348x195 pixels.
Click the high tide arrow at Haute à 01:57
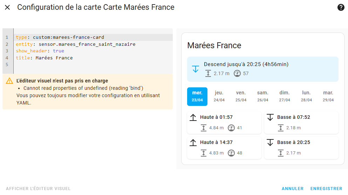click(193, 117)
